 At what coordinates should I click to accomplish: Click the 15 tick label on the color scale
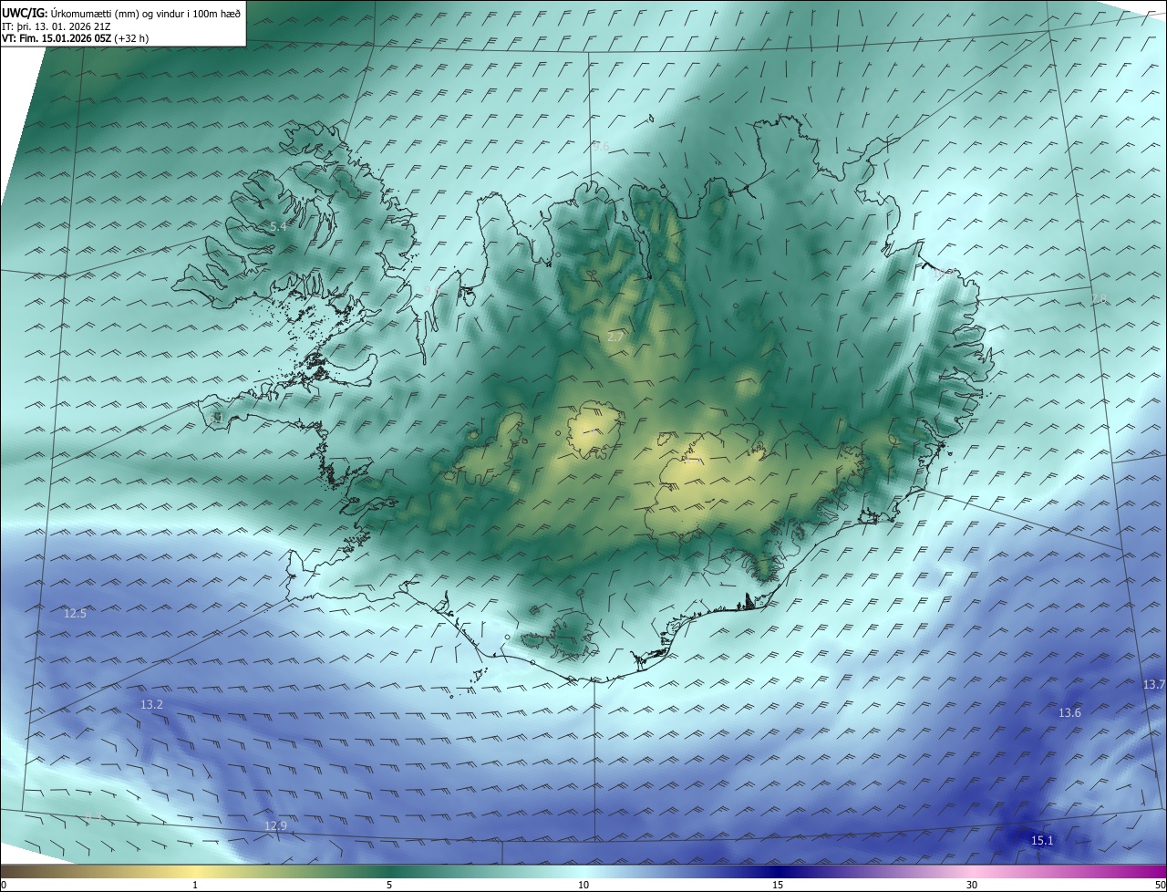778,885
